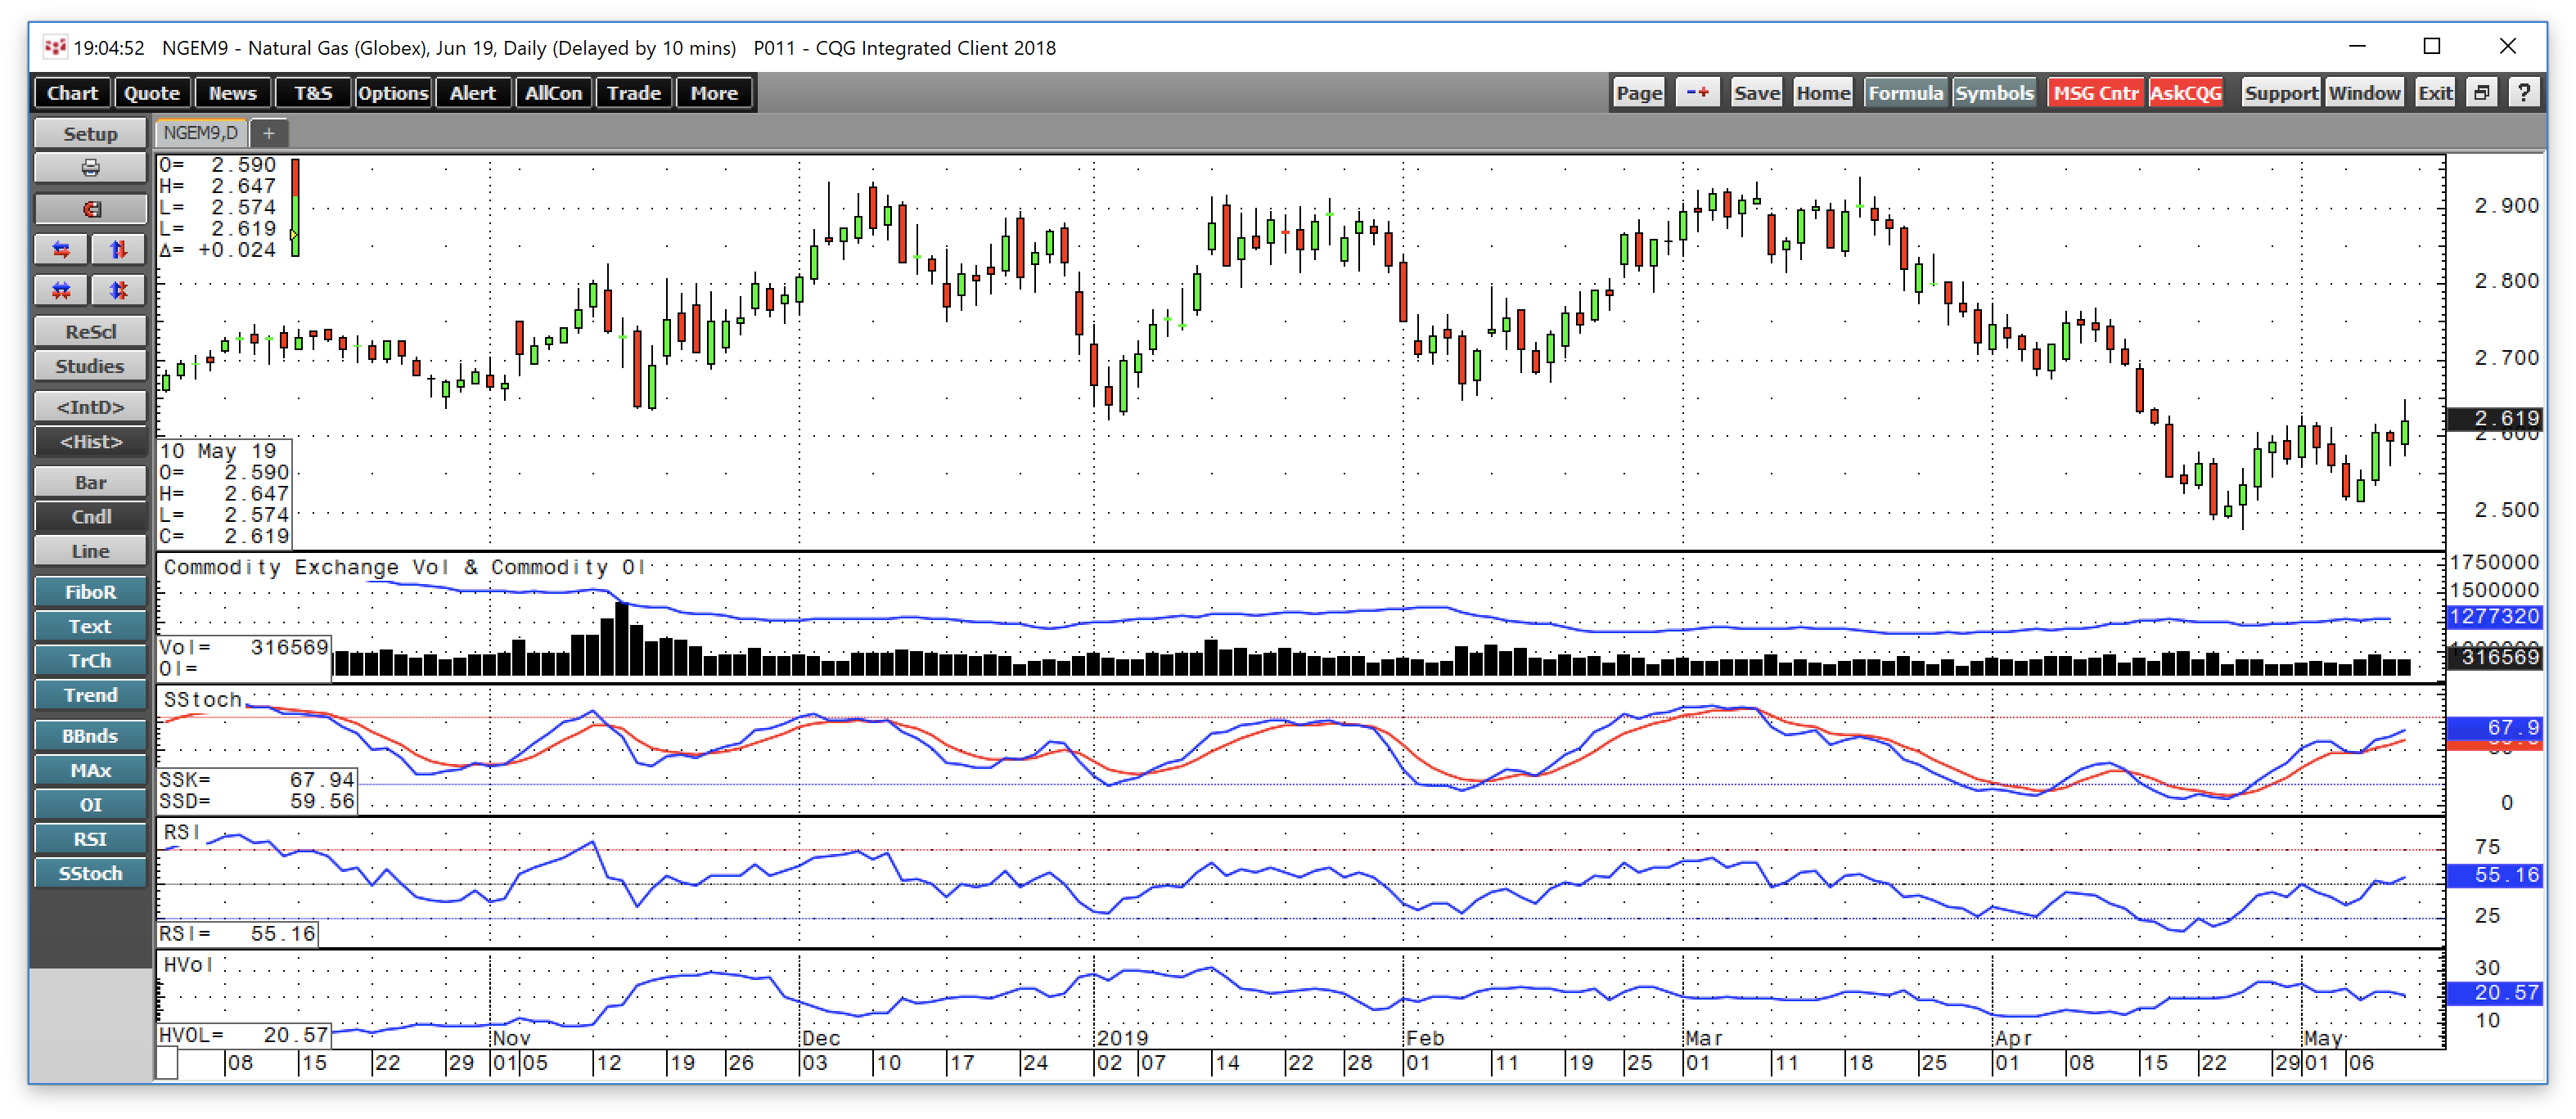Click the 'SSK= 67.94' readout
The width and height of the screenshot is (2576, 1119).
click(x=257, y=779)
